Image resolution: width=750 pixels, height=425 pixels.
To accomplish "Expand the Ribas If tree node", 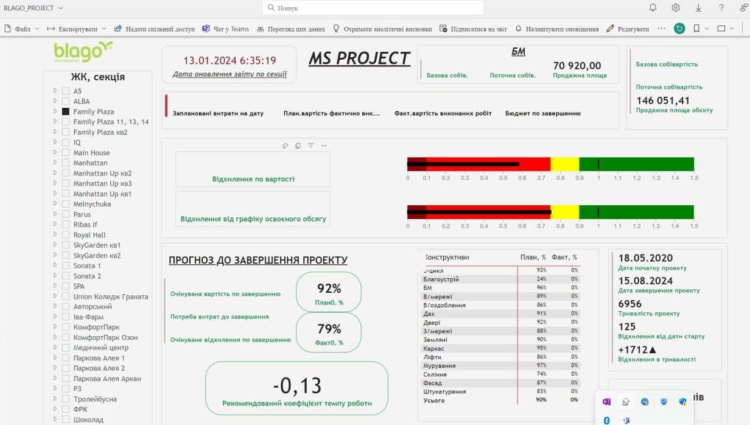I will [55, 225].
